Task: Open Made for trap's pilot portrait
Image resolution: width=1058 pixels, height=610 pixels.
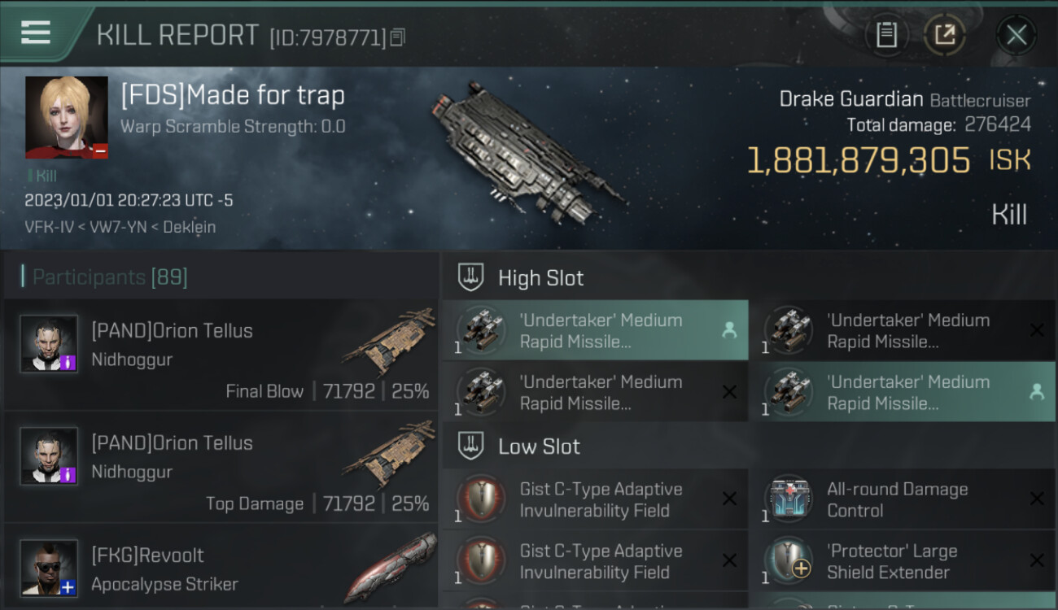Action: tap(66, 117)
